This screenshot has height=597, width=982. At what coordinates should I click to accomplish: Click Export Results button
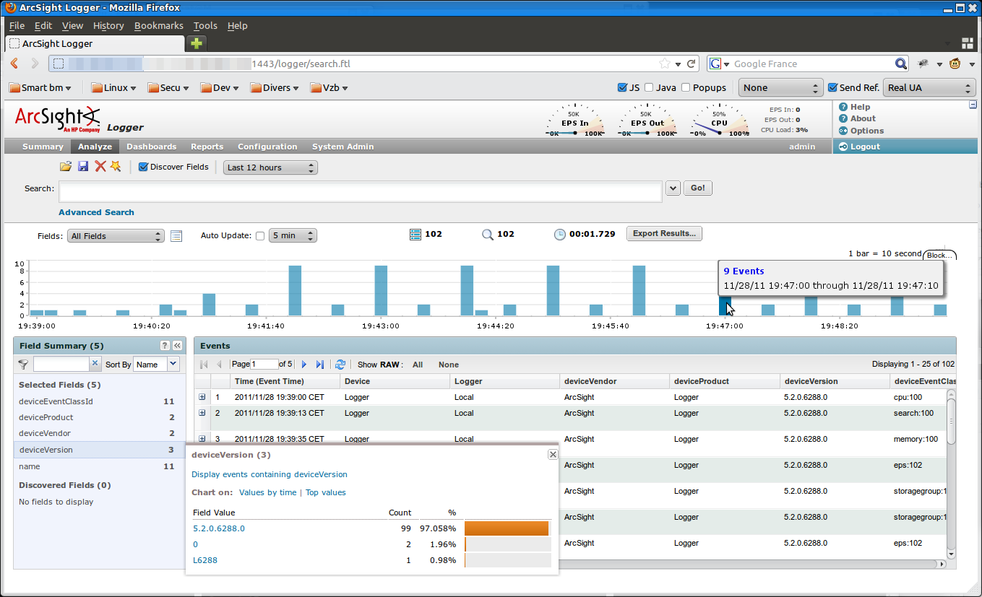coord(664,234)
